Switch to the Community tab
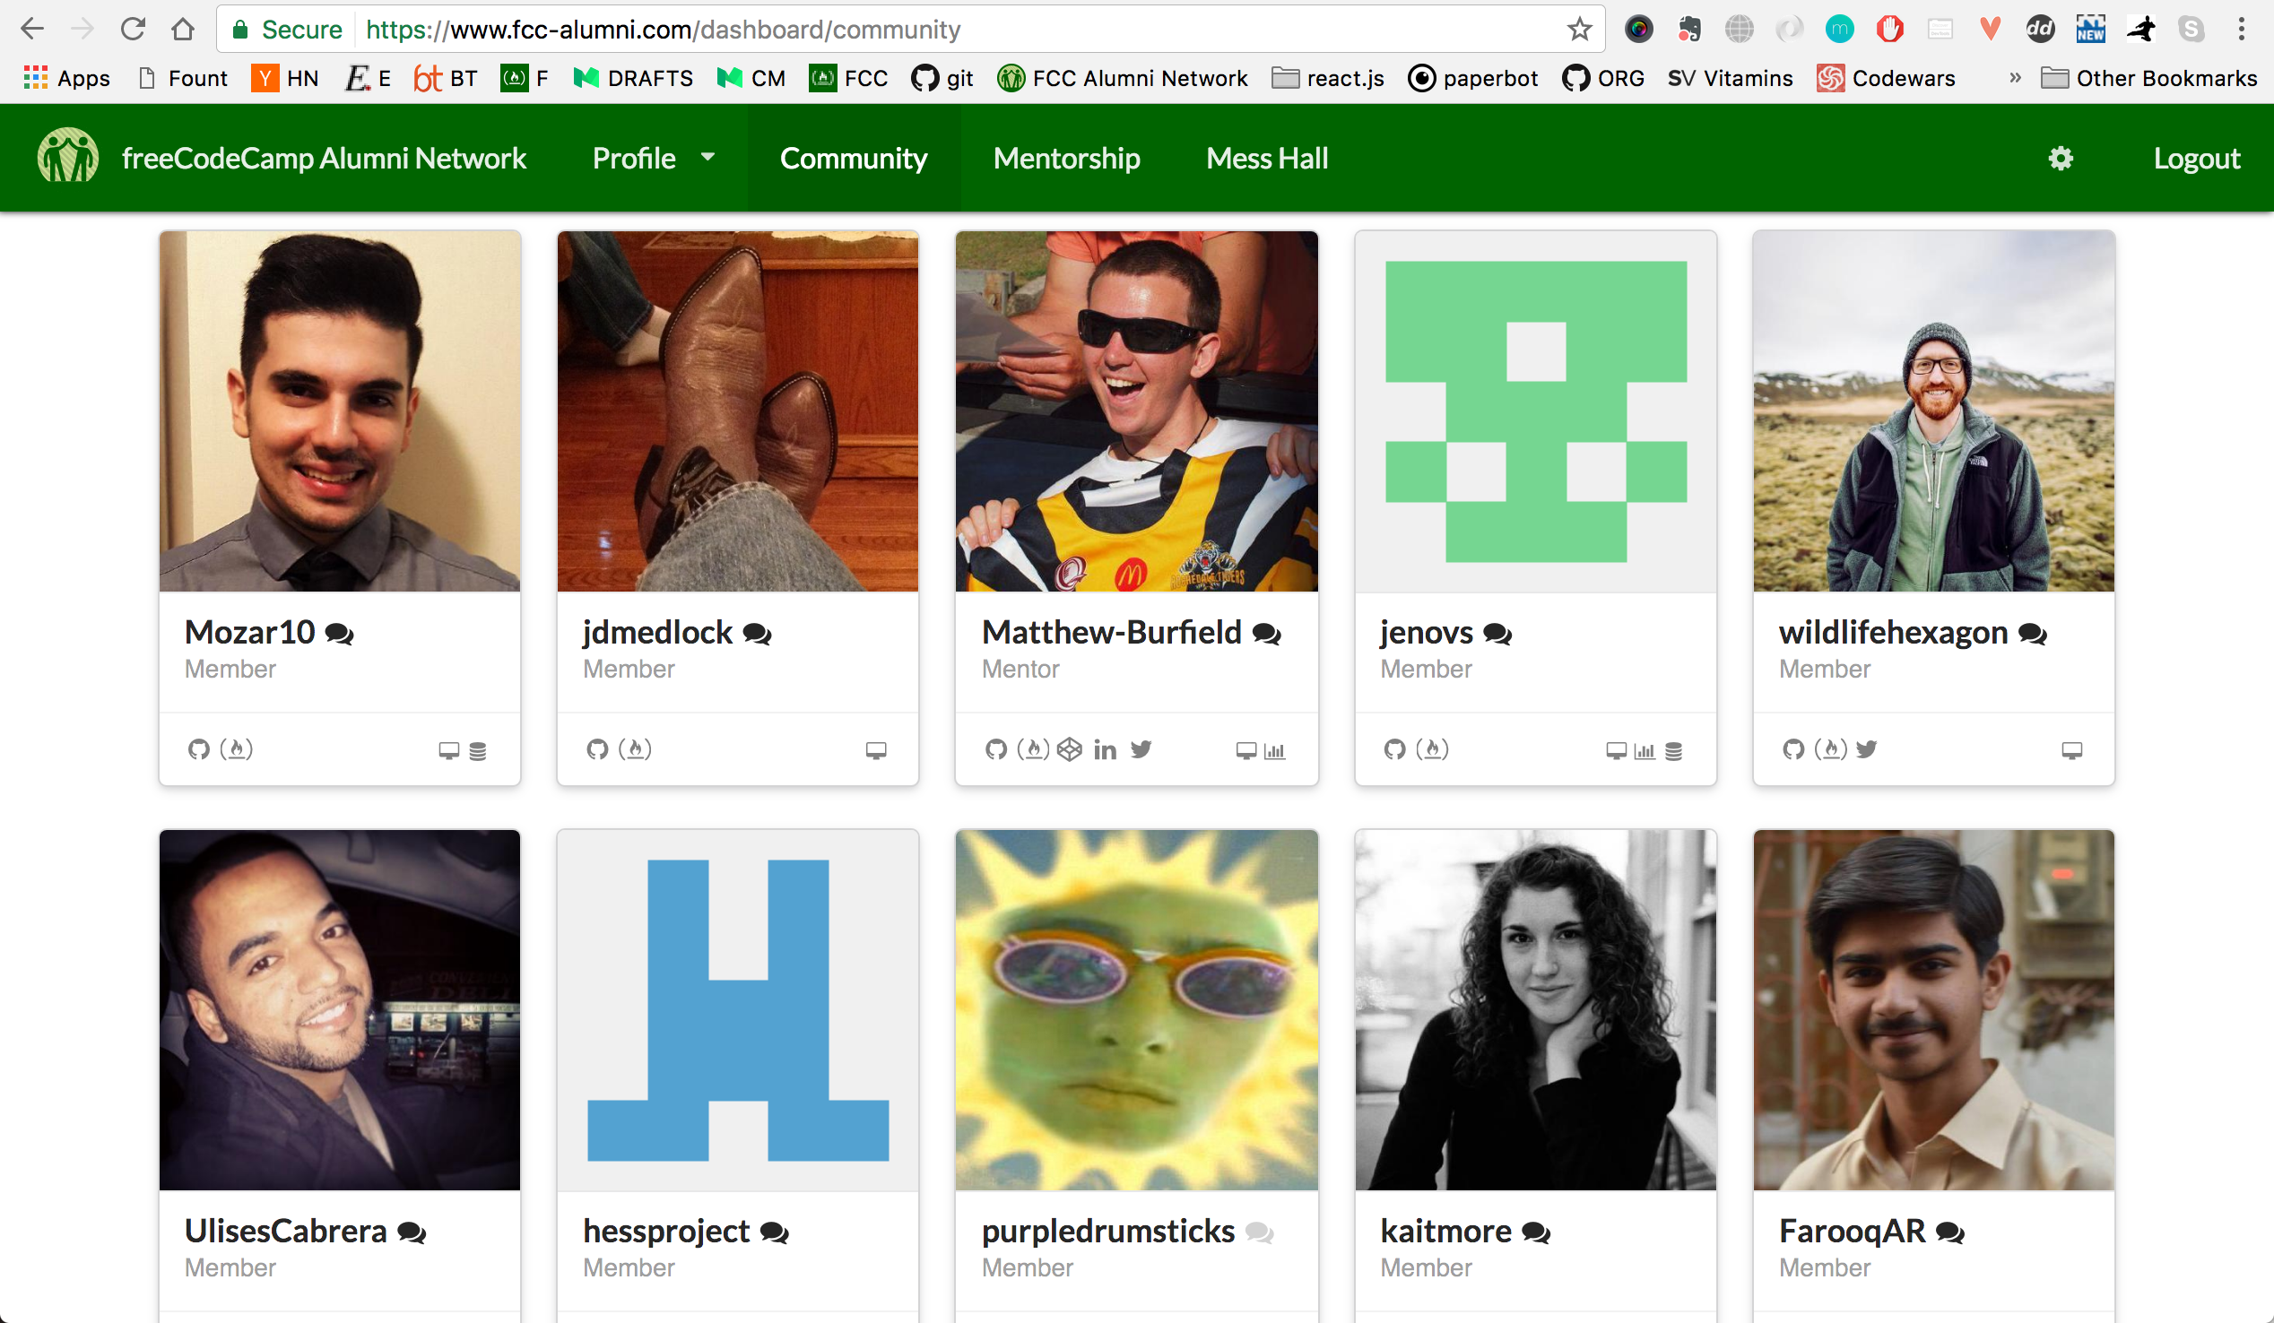Image resolution: width=2274 pixels, height=1323 pixels. 854,159
